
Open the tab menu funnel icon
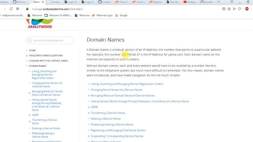[x=232, y=2]
